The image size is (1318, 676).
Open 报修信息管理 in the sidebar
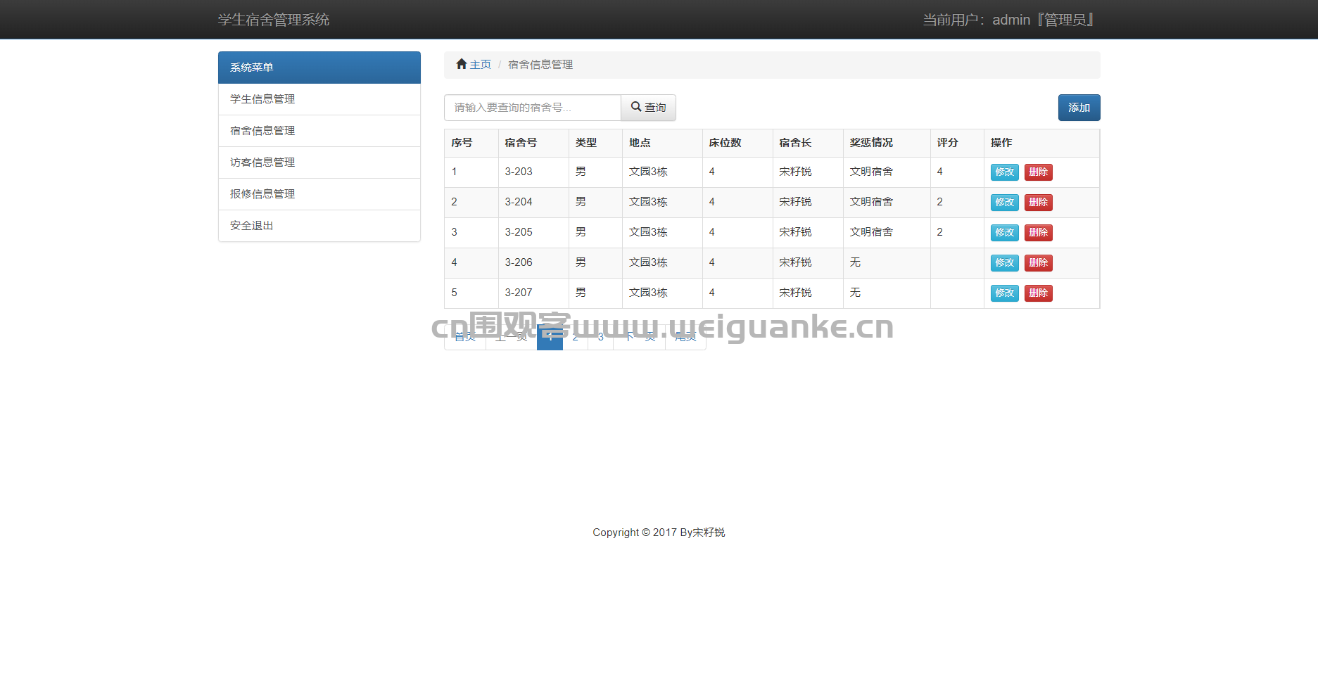click(319, 194)
